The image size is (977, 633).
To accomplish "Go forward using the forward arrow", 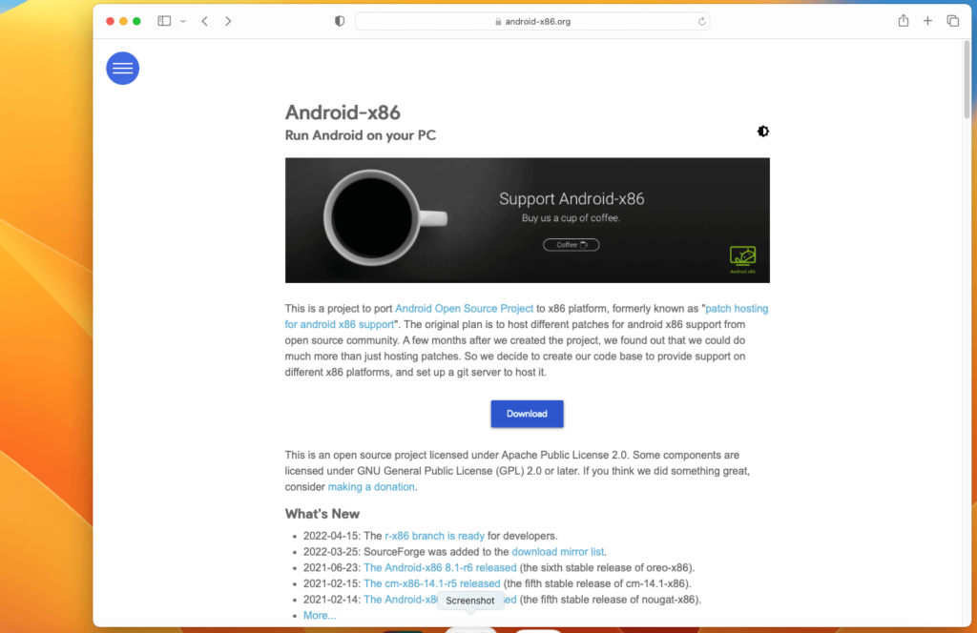I will click(x=228, y=20).
